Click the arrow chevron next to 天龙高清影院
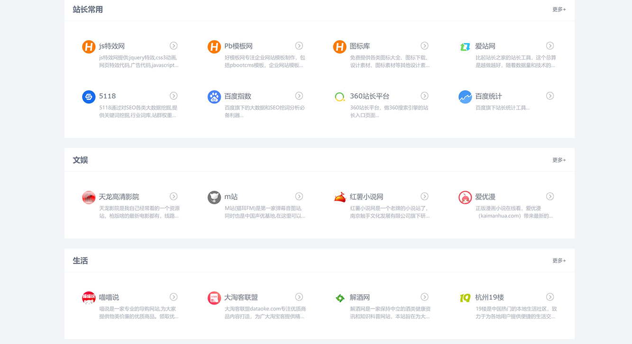This screenshot has height=344, width=632. (x=174, y=196)
